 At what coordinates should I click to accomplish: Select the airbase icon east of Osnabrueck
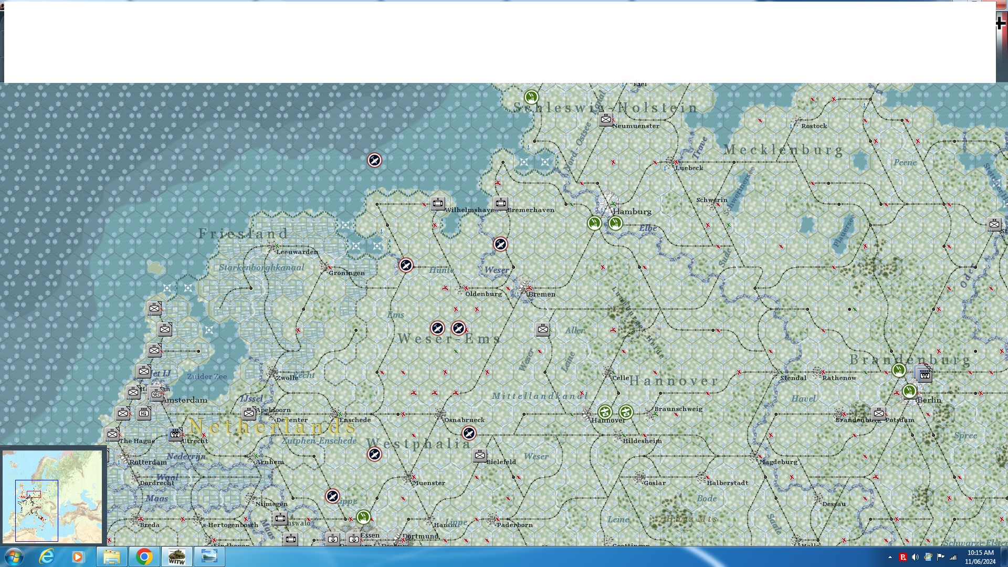469,433
